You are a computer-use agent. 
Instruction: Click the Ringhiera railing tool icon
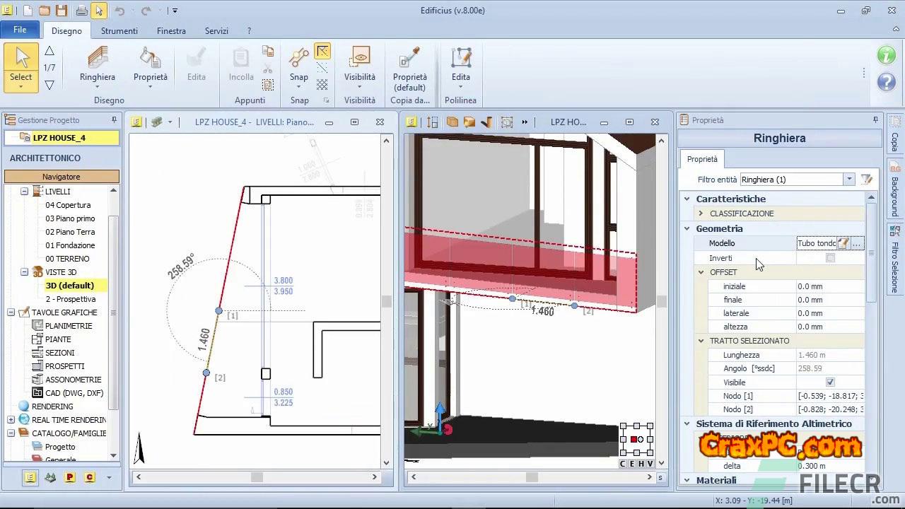pos(98,59)
